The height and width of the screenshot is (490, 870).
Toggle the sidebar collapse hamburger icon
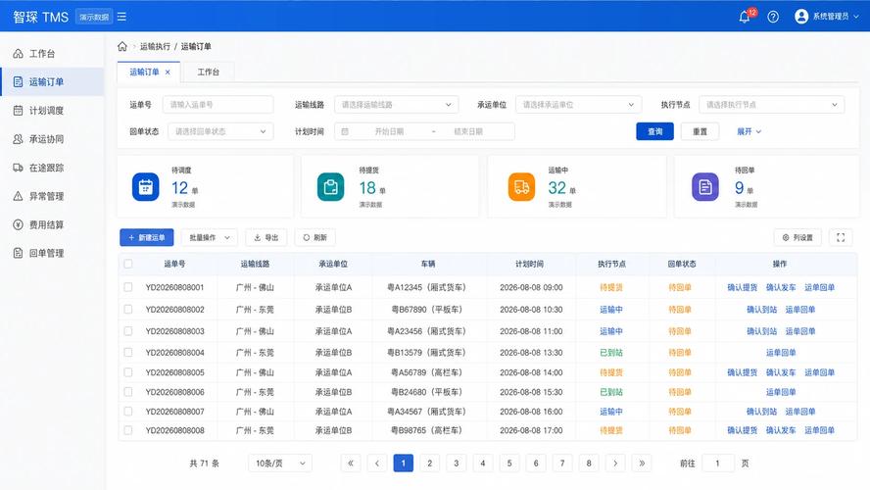(x=121, y=17)
